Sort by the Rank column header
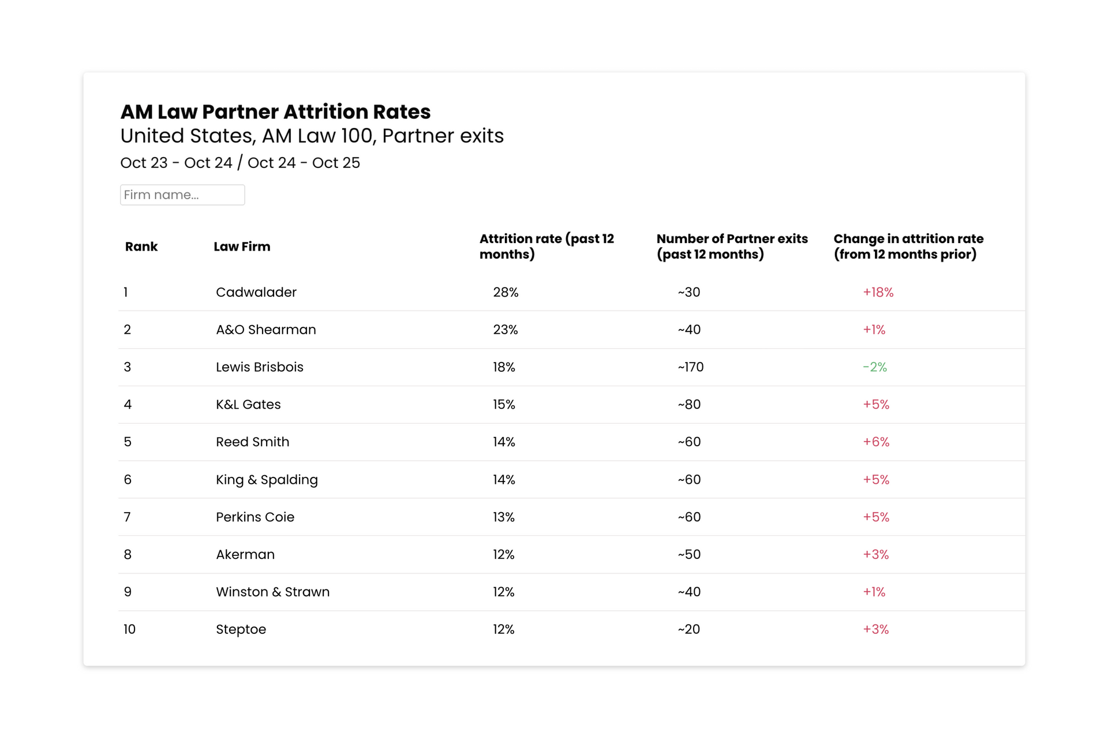Viewport: 1108px width, 739px height. (x=141, y=246)
